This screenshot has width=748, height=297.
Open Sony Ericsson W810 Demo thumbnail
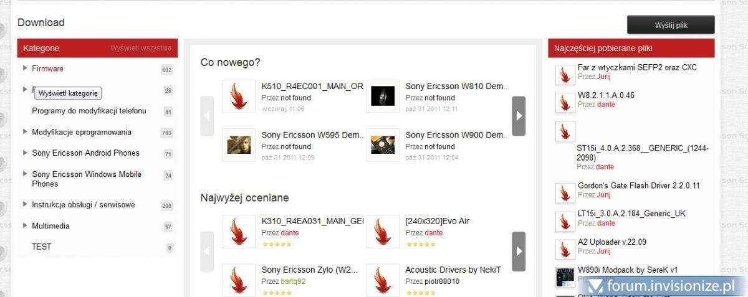(383, 96)
